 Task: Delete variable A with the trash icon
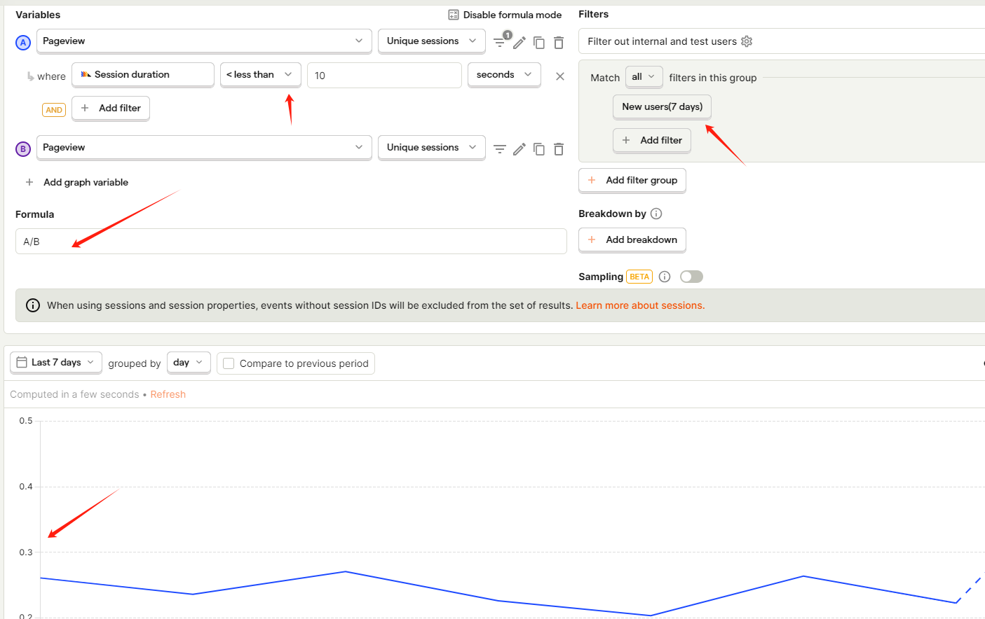pos(559,43)
